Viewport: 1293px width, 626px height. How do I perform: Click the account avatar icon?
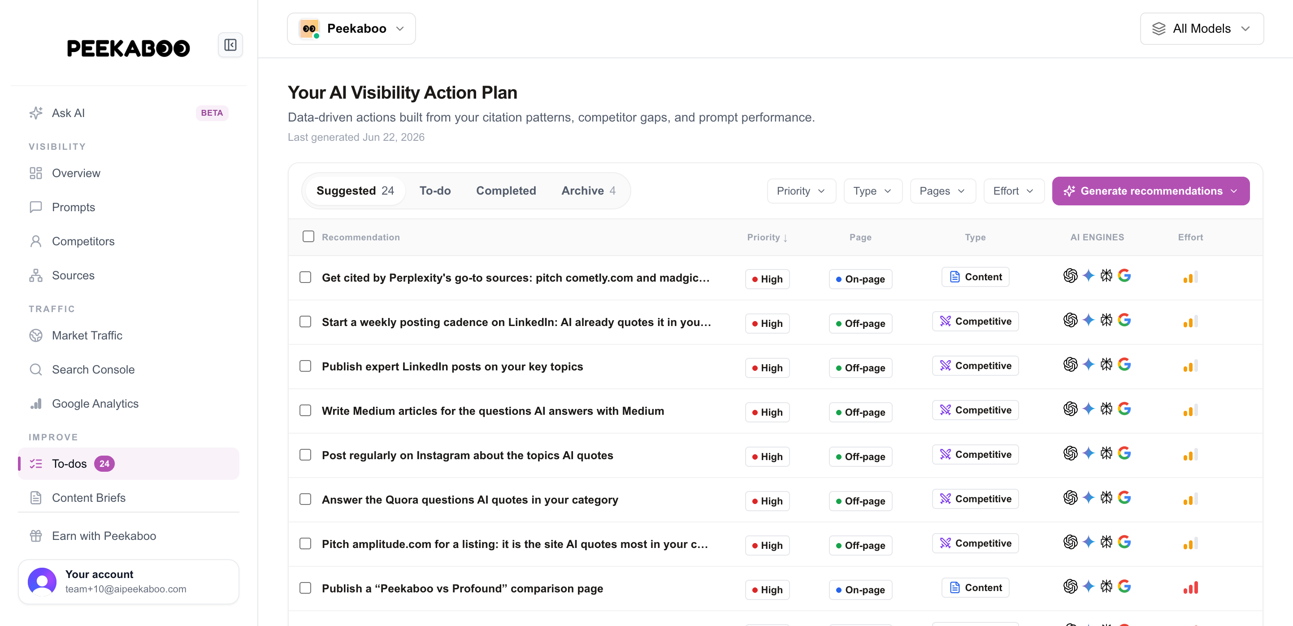coord(42,582)
